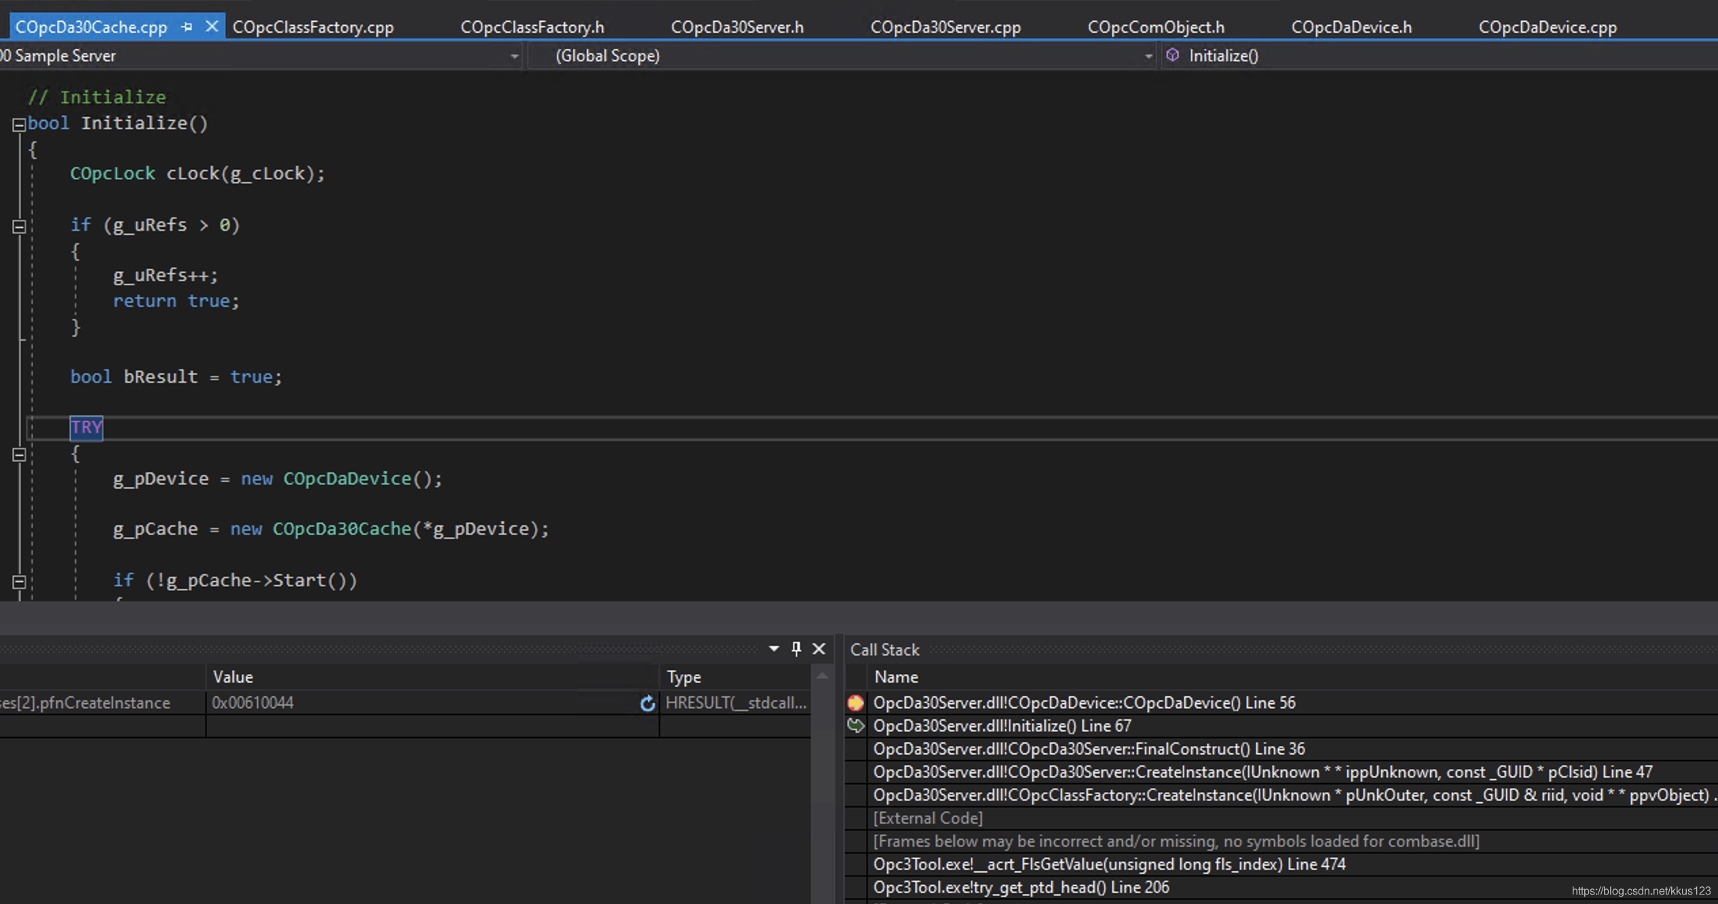Click breakpoint icon on COpcDaDevice frame
Image resolution: width=1718 pixels, height=904 pixels.
[856, 703]
